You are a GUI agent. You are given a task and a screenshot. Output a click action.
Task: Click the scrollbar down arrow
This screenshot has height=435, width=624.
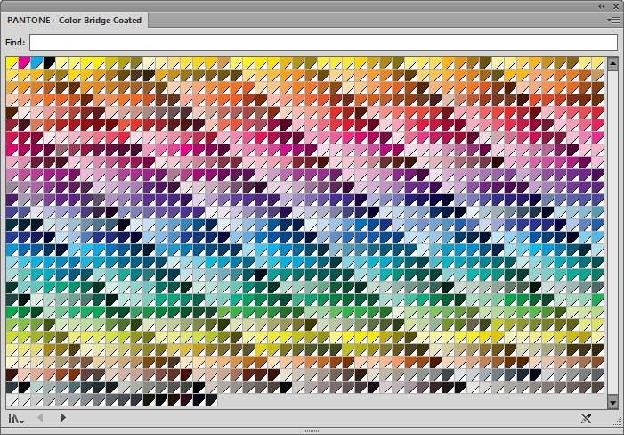pyautogui.click(x=612, y=402)
